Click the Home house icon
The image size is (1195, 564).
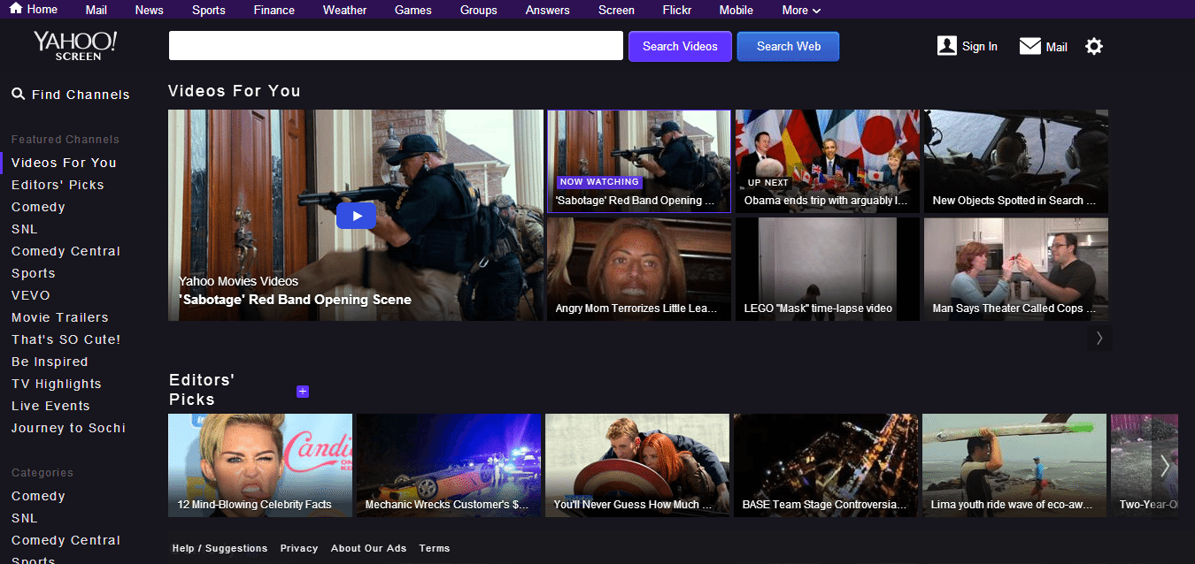16,9
